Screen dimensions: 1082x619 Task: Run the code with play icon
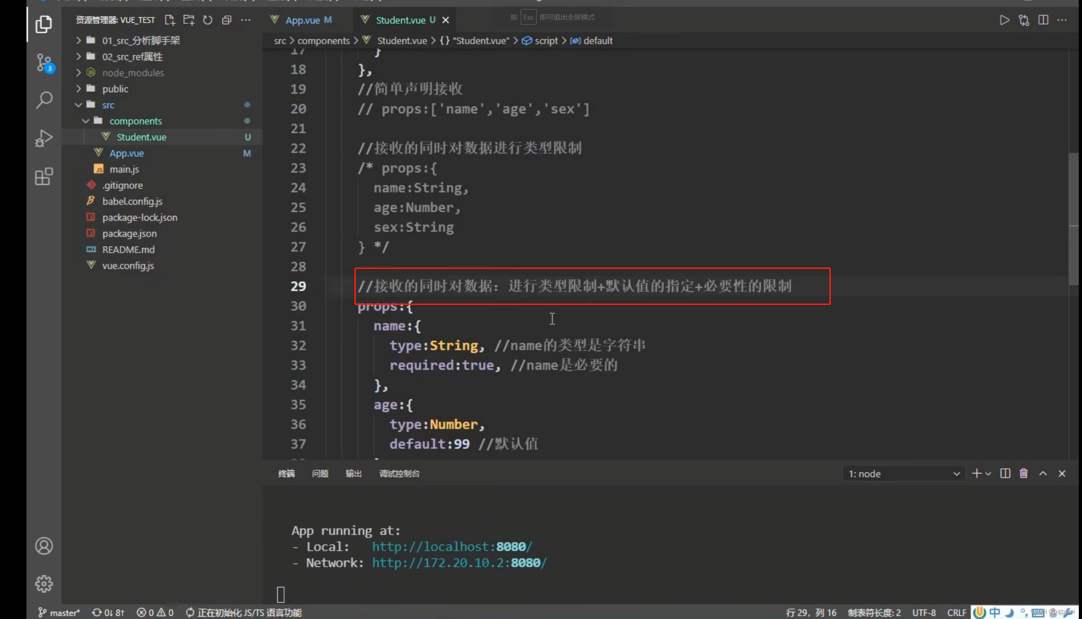coord(1004,20)
